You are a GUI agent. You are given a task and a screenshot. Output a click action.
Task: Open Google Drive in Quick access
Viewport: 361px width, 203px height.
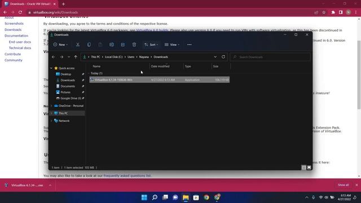(70, 98)
